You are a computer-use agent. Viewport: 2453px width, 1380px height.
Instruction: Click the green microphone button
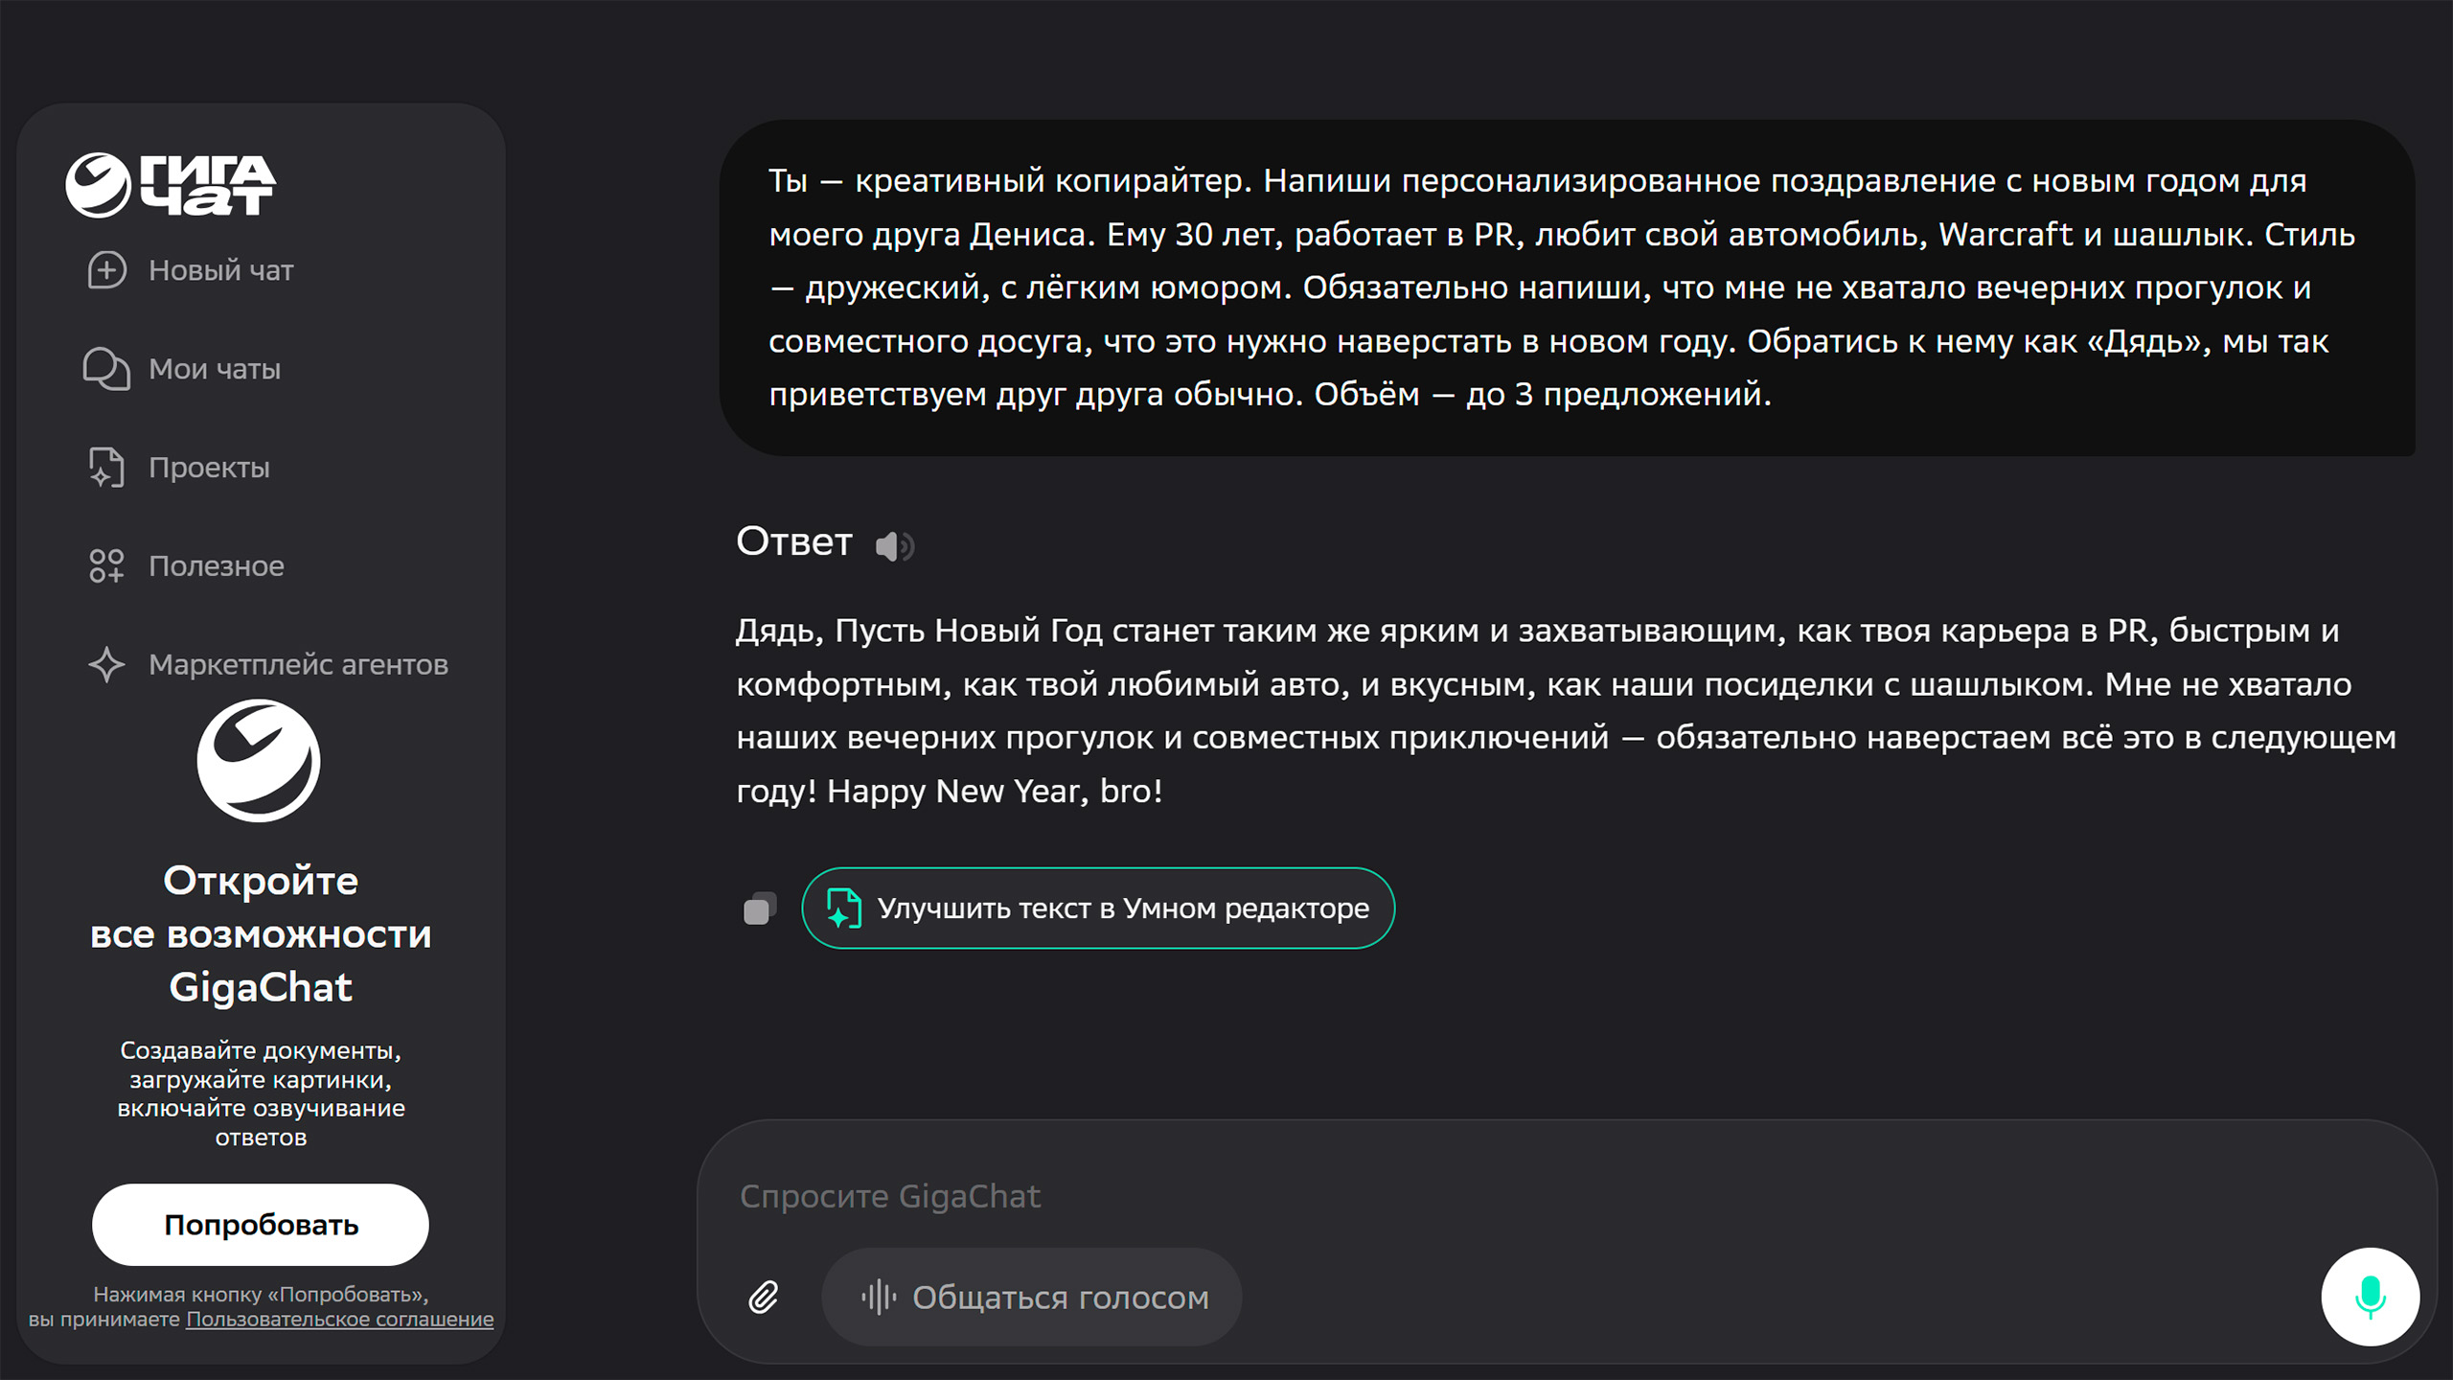tap(2370, 1297)
